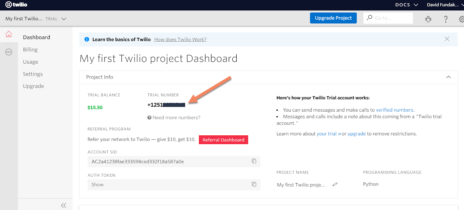Viewport: 464px width, 210px height.
Task: Edit the project name with pencil icon
Action: 335,184
